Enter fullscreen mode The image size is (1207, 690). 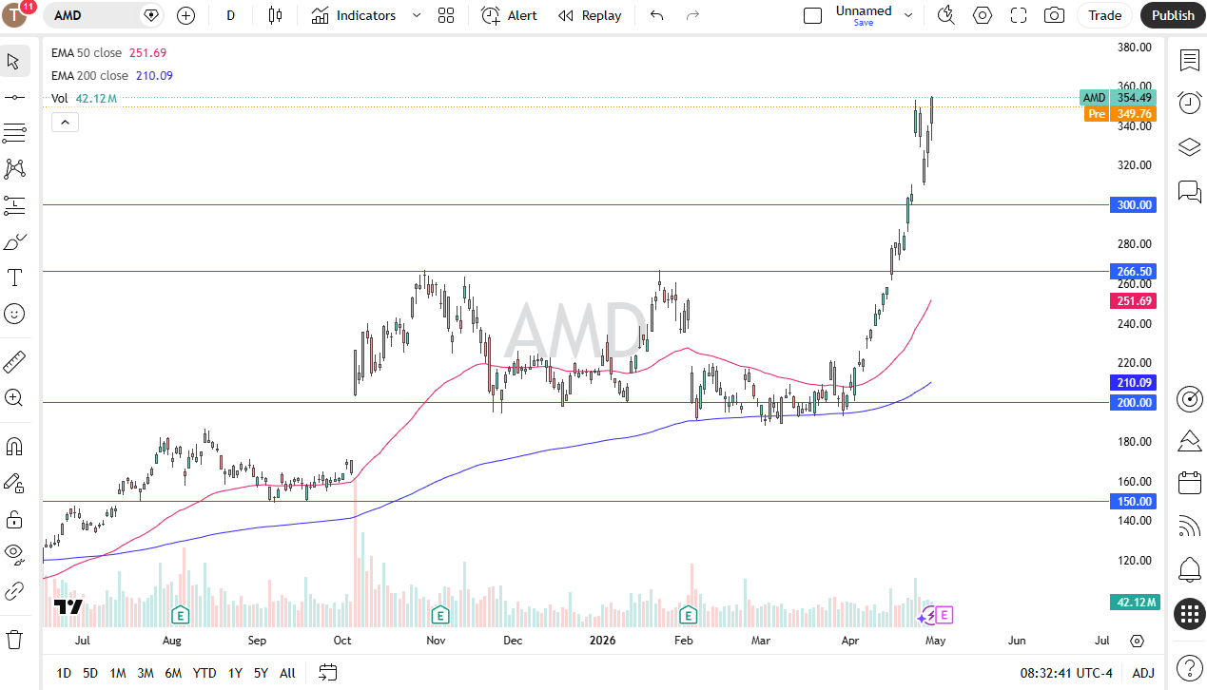coord(1019,15)
